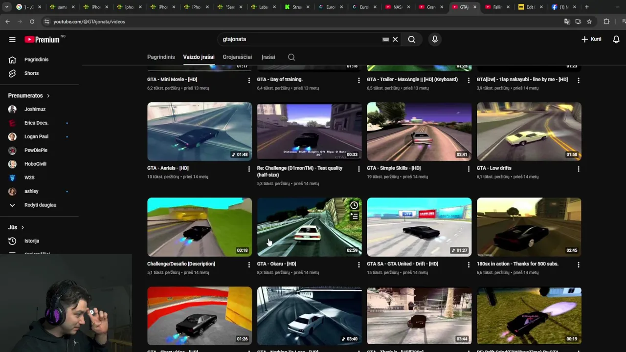The width and height of the screenshot is (626, 352).
Task: Clear the search box text with X
Action: (x=395, y=39)
